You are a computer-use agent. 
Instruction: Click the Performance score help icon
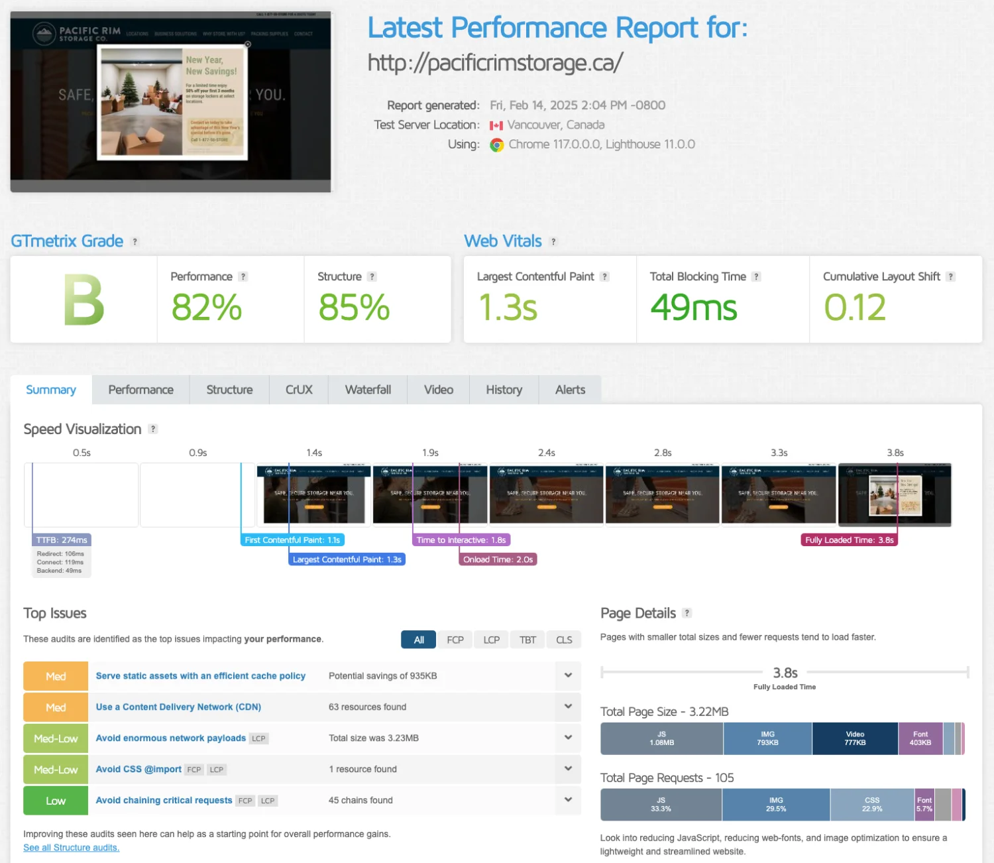pos(243,276)
